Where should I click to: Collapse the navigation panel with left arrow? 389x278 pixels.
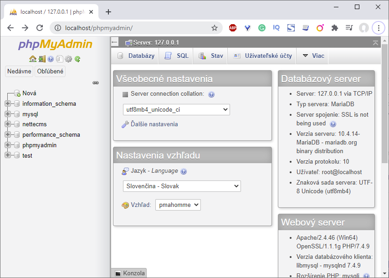[114, 41]
